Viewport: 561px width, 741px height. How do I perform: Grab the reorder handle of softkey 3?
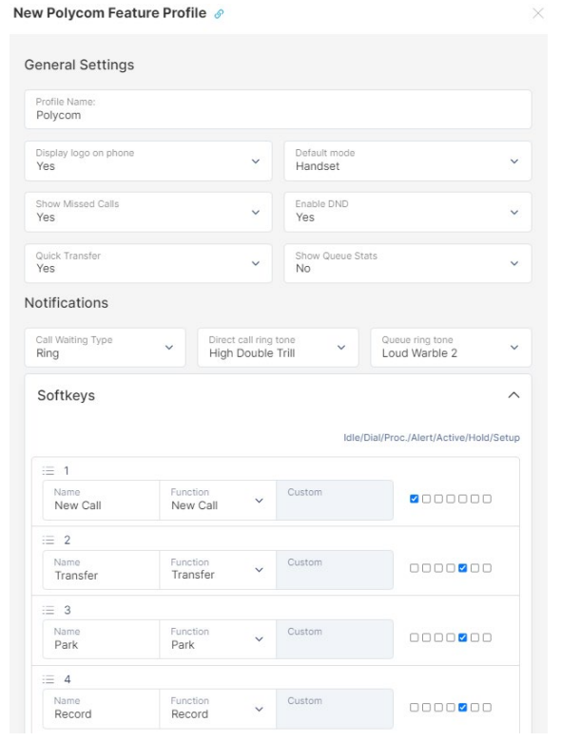[48, 610]
